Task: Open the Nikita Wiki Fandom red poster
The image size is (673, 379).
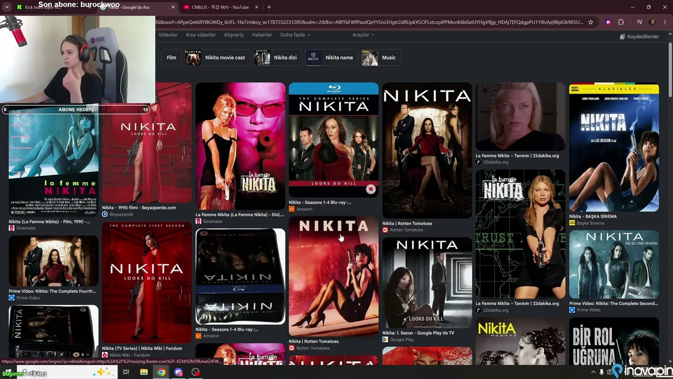Action: [x=147, y=282]
